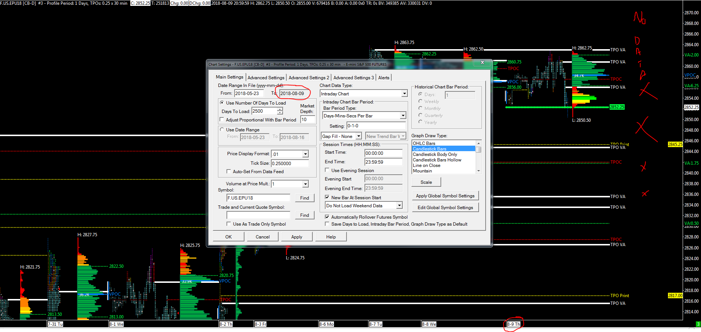701x332 pixels.
Task: Open the Alerts tab
Action: coord(384,78)
